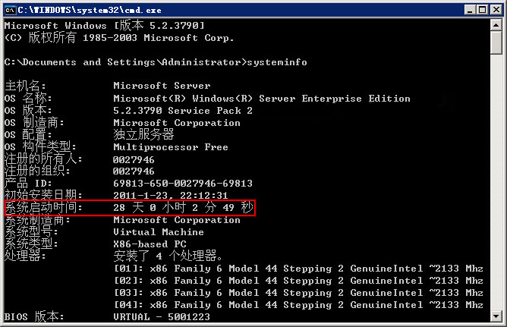Screen dimensions: 507x327
Task: Click the 5.2.3790 Service Pack 2 text
Action: [x=183, y=111]
